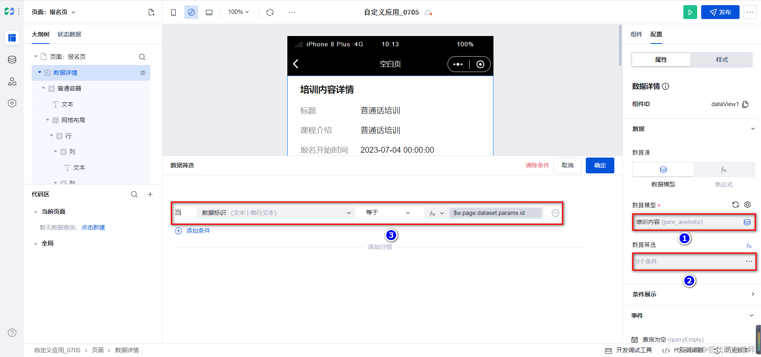761x357 pixels.
Task: Open the fx value type dropdown
Action: [437, 213]
